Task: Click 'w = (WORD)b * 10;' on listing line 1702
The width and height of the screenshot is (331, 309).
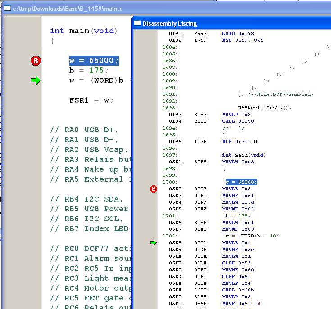Action: pos(252,236)
